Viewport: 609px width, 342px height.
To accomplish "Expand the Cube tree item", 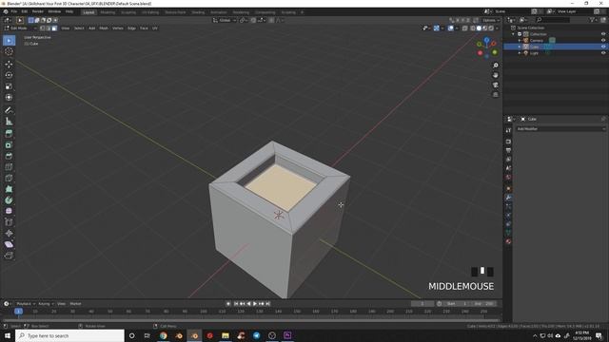I will point(520,47).
